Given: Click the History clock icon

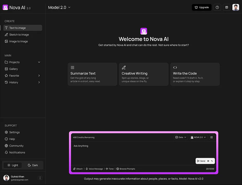Looking at the screenshot, I should click(6, 82).
